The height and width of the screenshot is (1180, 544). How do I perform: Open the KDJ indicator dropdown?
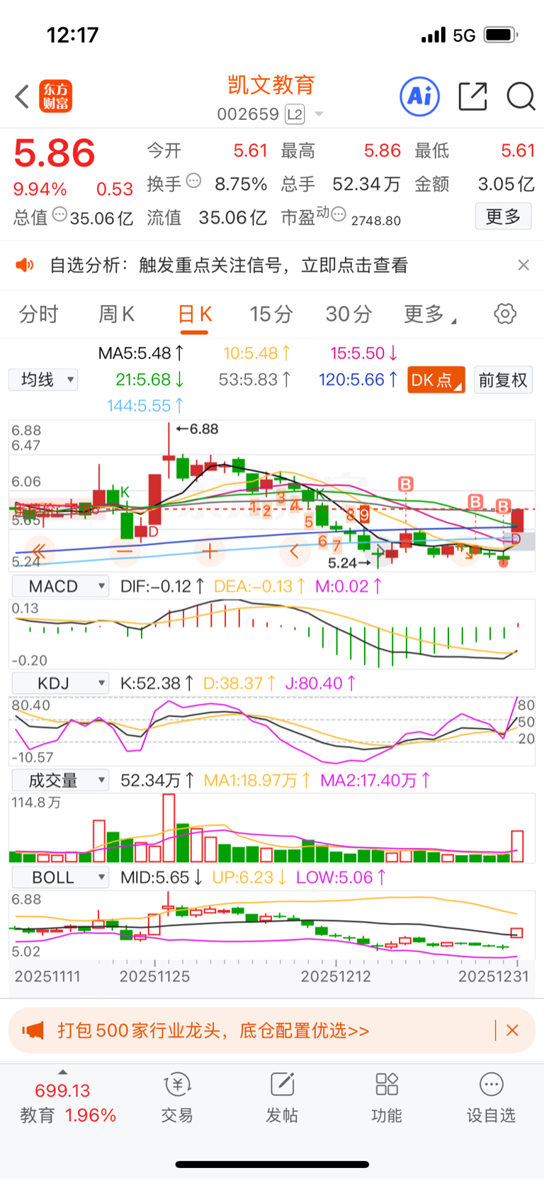point(60,683)
